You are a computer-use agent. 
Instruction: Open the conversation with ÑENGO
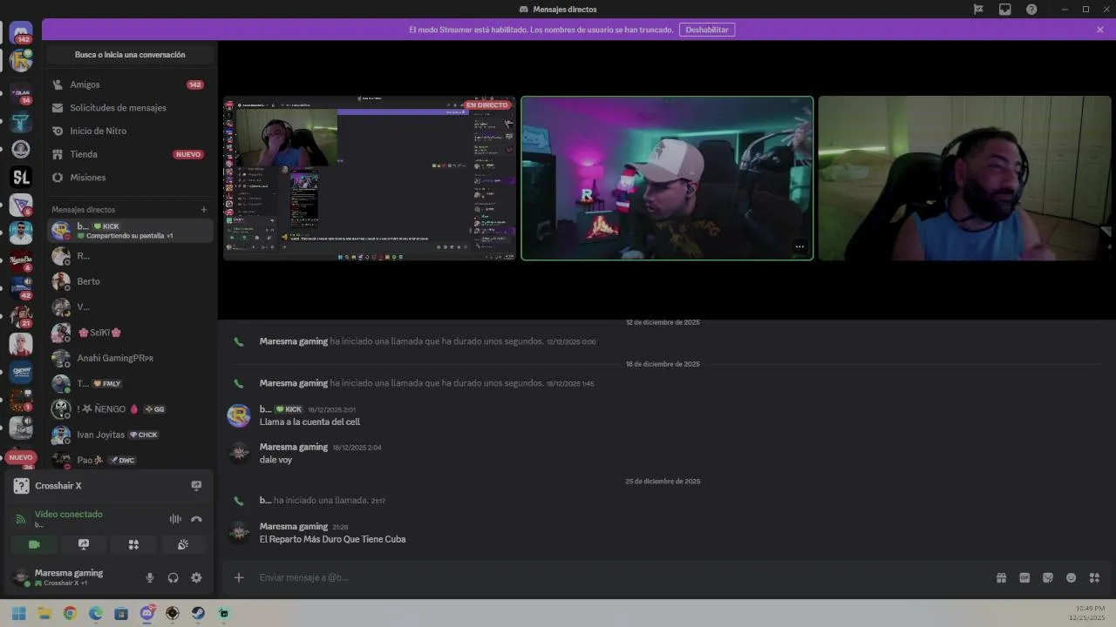pyautogui.click(x=130, y=409)
